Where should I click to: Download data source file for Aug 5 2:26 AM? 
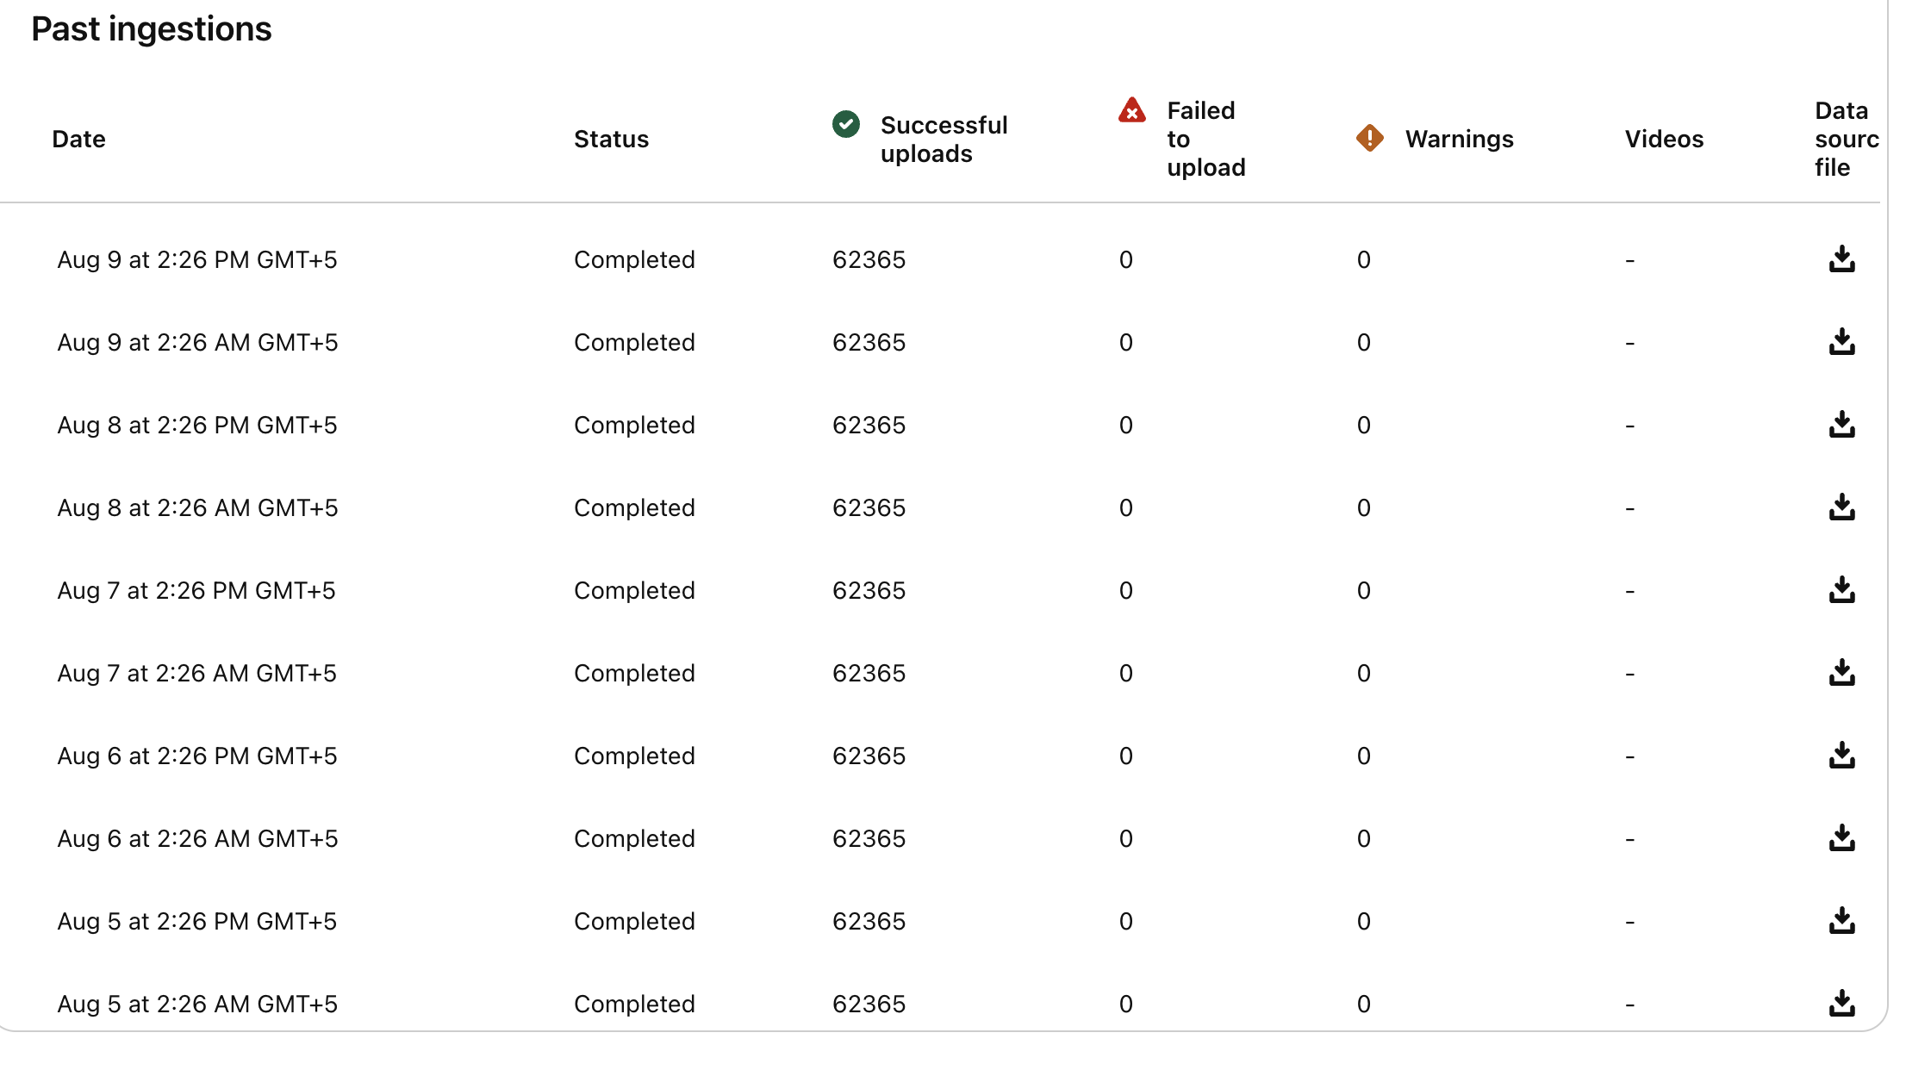(x=1841, y=1004)
